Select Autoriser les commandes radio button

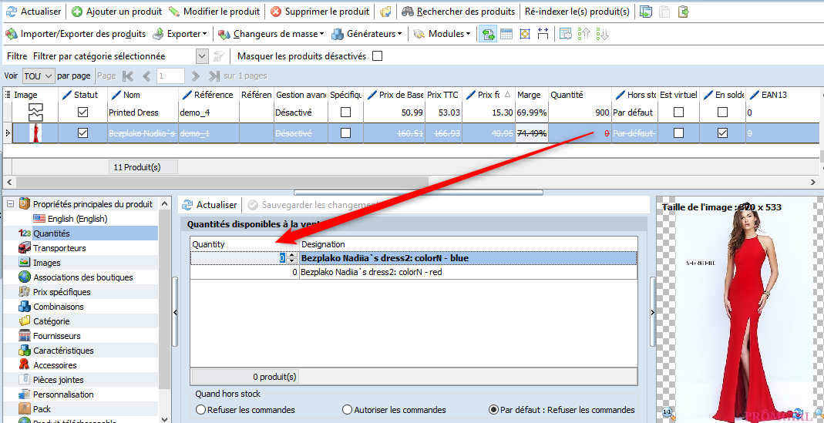tap(347, 410)
